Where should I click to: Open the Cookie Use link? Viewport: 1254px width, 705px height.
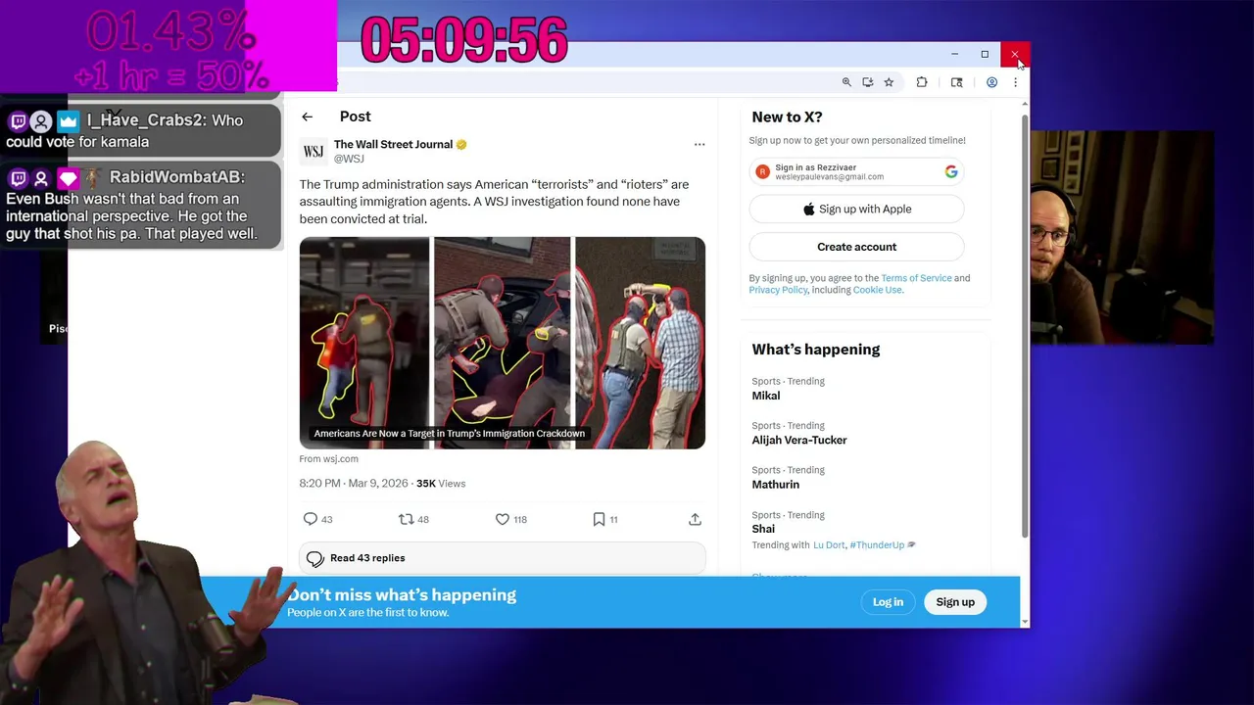877,290
